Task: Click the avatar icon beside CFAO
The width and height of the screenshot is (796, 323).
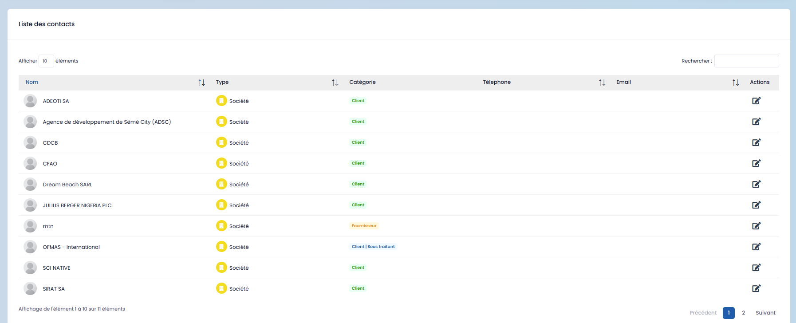Action: 30,163
